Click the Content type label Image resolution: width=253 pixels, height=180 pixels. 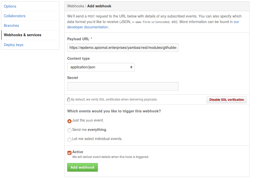pos(78,58)
